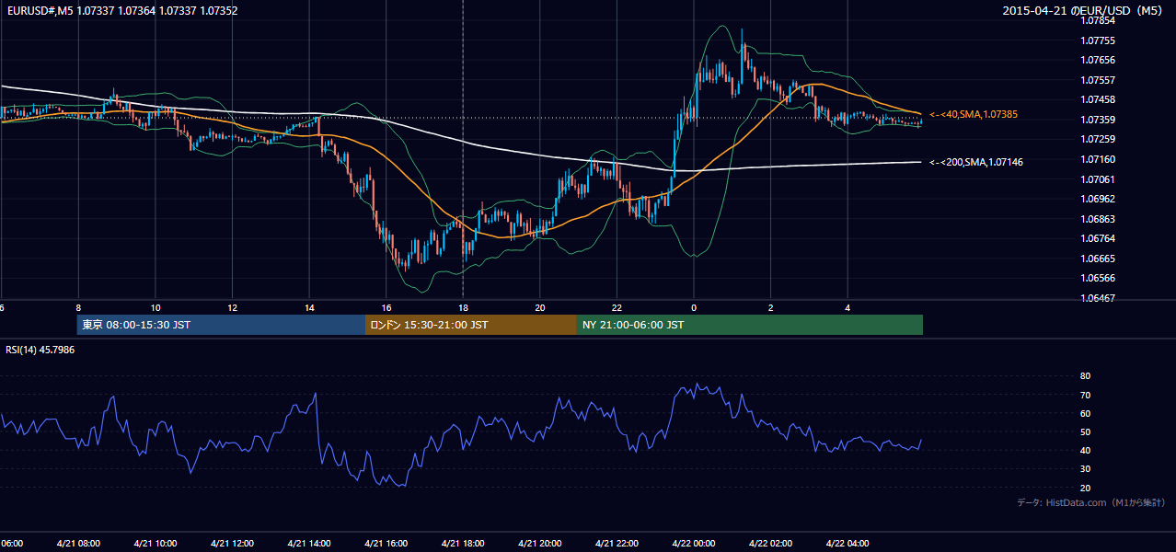Click the 4/21 14:00 time label

pos(309,544)
